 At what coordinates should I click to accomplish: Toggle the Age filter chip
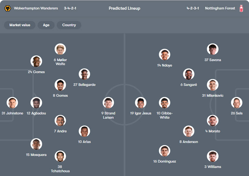[x=46, y=25]
